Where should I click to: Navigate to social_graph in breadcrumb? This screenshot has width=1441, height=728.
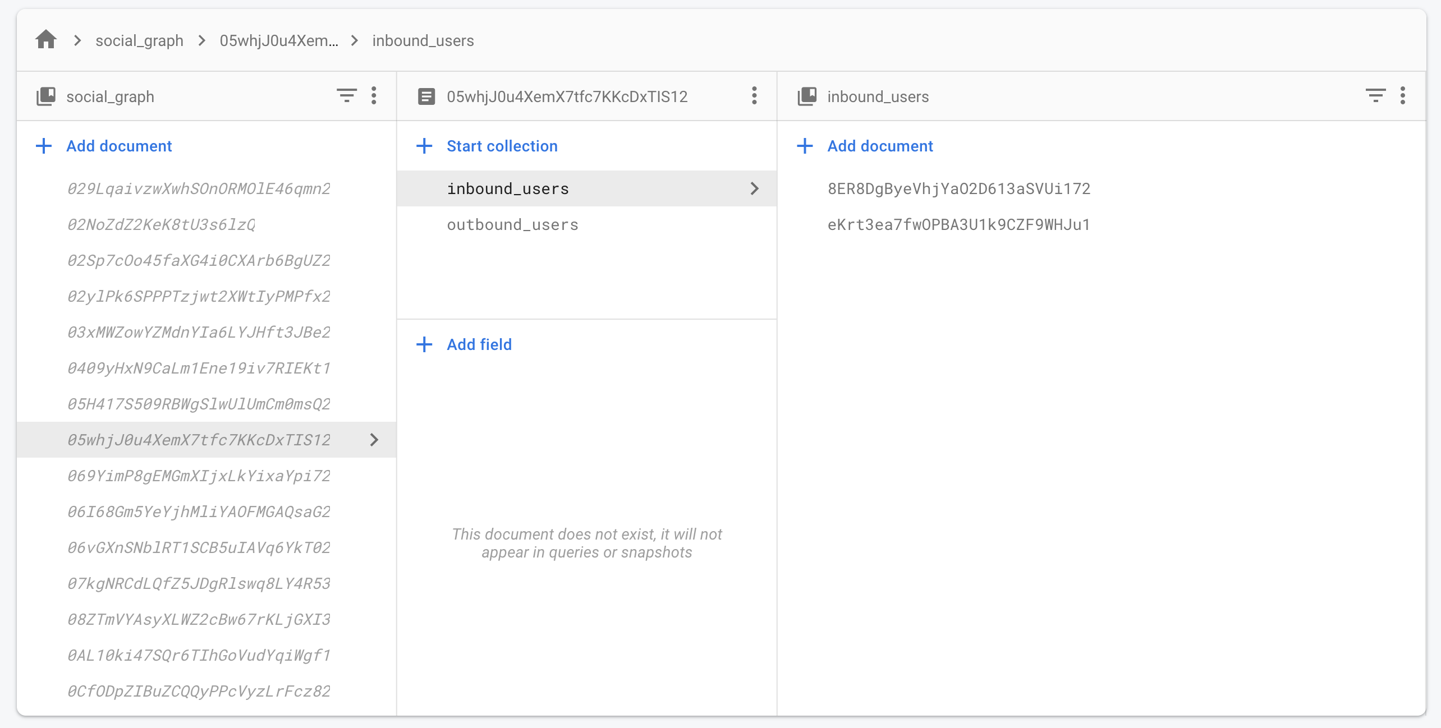click(139, 40)
